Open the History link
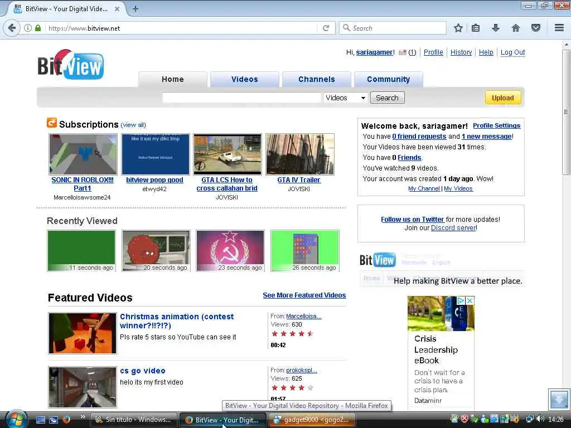Image resolution: width=571 pixels, height=428 pixels. 461,52
